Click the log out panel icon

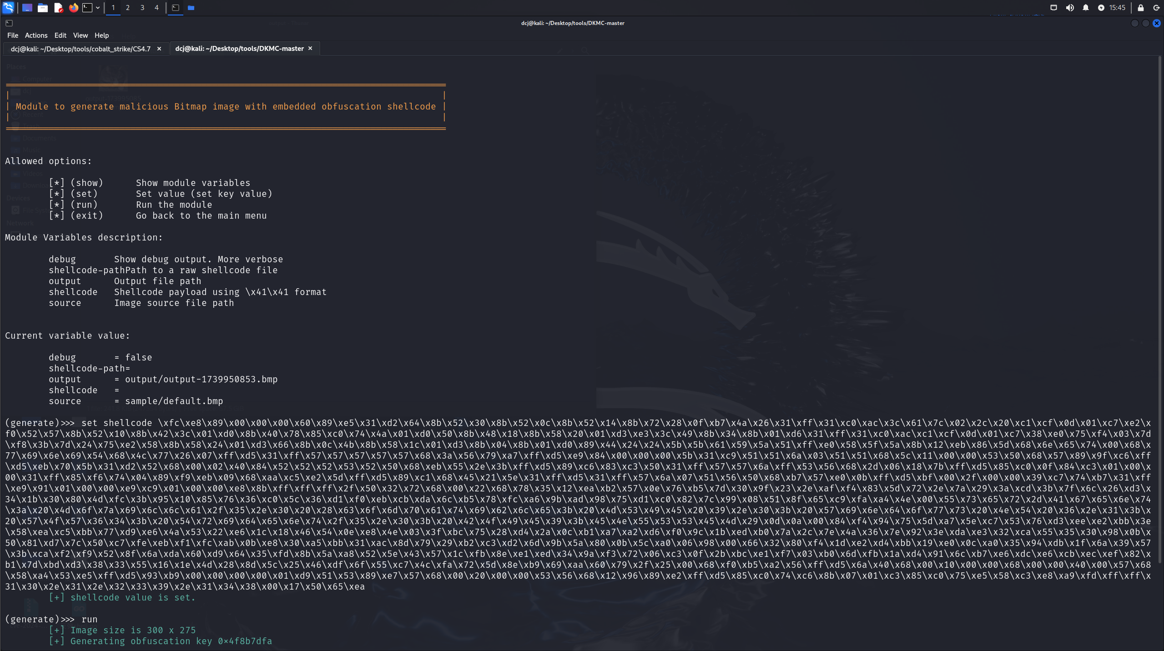pyautogui.click(x=1156, y=8)
